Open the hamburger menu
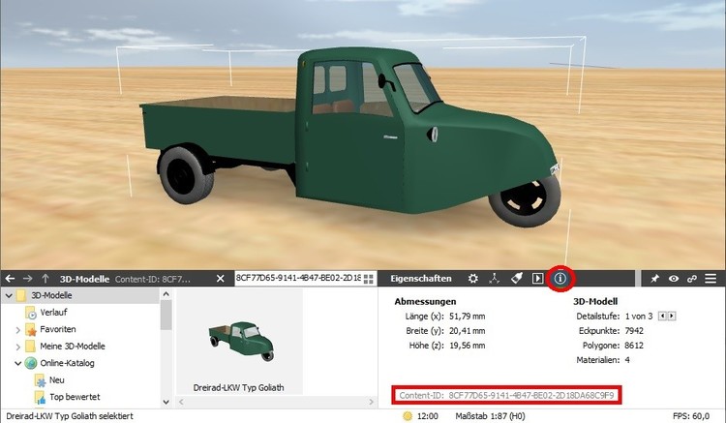 click(x=711, y=278)
